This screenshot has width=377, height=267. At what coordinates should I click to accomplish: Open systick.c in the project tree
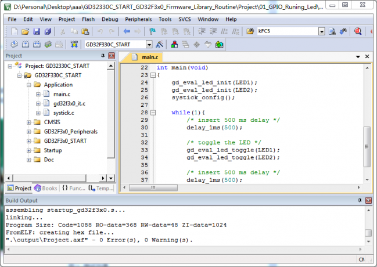tap(63, 113)
